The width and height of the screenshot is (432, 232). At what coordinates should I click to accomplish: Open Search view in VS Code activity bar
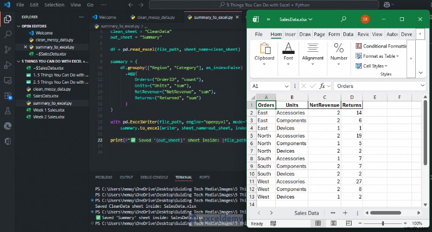[8, 34]
